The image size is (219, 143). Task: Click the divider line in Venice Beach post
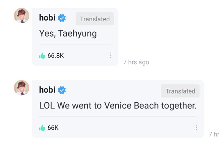(118, 116)
